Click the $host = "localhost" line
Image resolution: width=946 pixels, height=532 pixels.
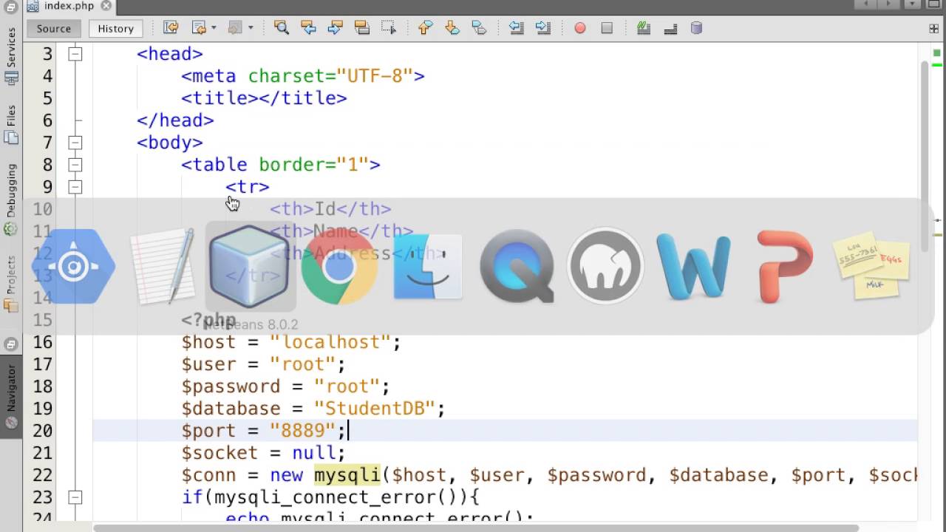point(291,342)
